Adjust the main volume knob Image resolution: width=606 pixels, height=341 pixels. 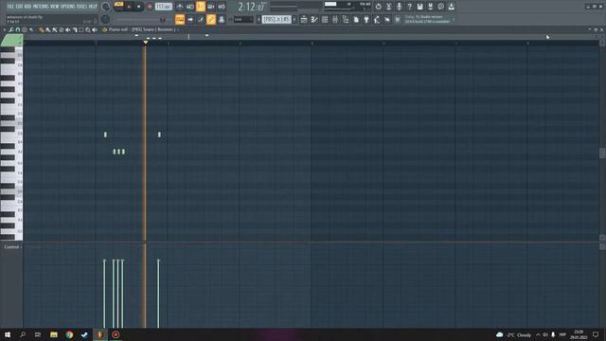click(105, 7)
